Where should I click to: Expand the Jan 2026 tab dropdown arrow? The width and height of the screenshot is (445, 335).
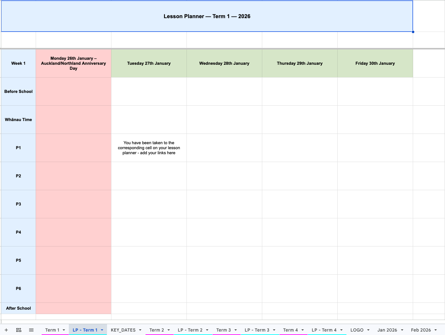click(x=402, y=330)
